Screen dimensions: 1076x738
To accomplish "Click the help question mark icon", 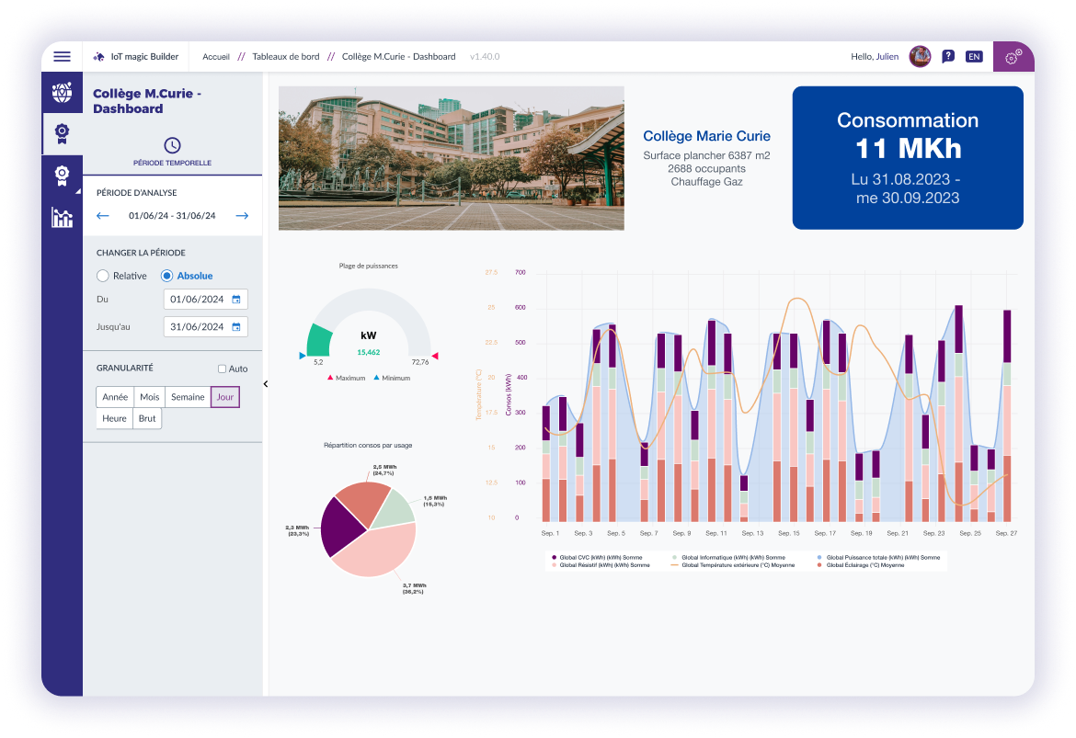I will point(948,57).
